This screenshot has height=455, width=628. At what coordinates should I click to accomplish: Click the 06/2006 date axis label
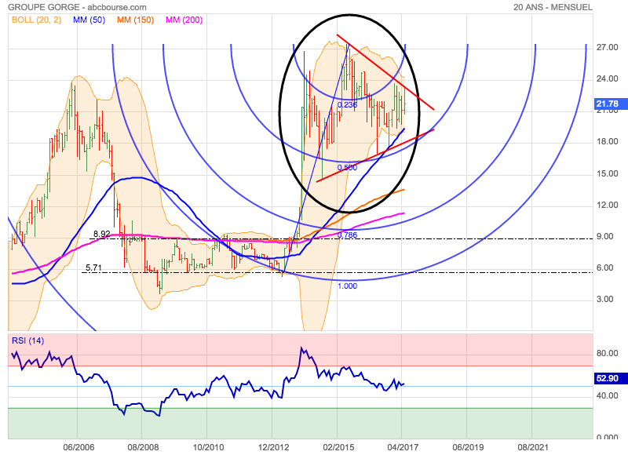pyautogui.click(x=78, y=447)
